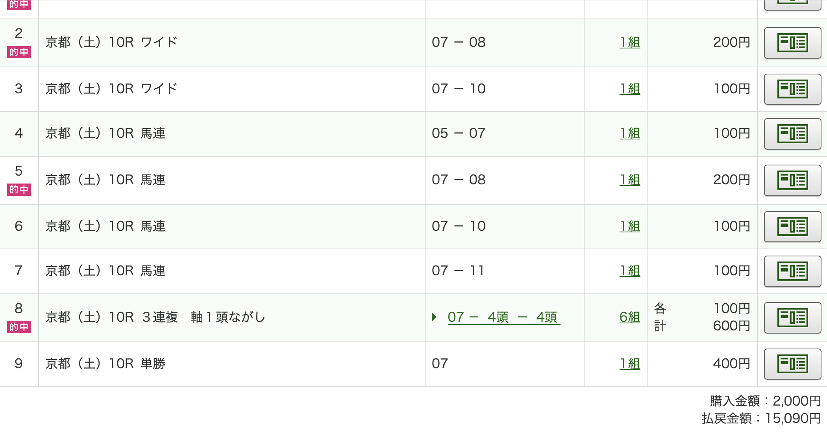
Task: Click the 的中 badge in row 5
Action: 19,189
